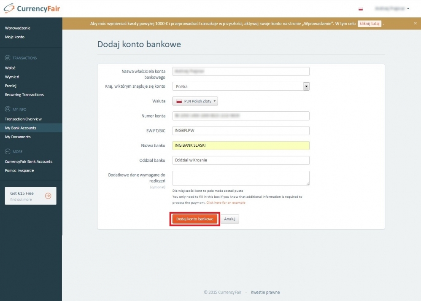Click the Anuluj button
This screenshot has width=421, height=301.
coord(230,219)
